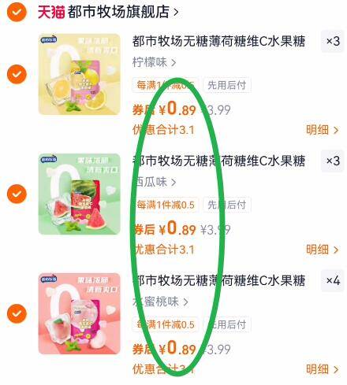347x385 pixels.
Task: View 明细 discount details for watermelon item
Action: pyautogui.click(x=323, y=250)
